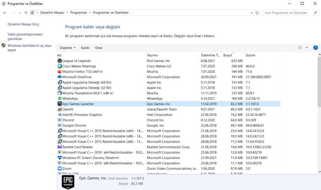Click the Google Chrome entry icon
321x190 pixels.
(59, 125)
